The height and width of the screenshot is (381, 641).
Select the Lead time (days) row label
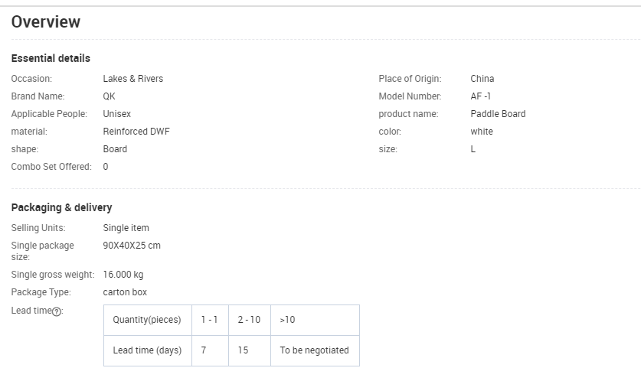pyautogui.click(x=147, y=350)
